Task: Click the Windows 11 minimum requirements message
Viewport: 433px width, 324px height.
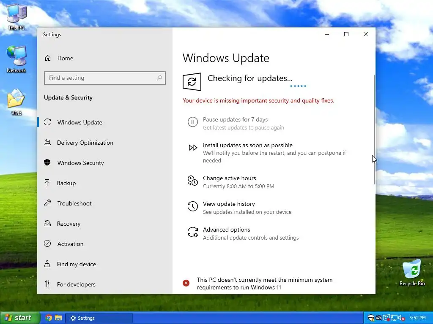Action: [x=265, y=283]
